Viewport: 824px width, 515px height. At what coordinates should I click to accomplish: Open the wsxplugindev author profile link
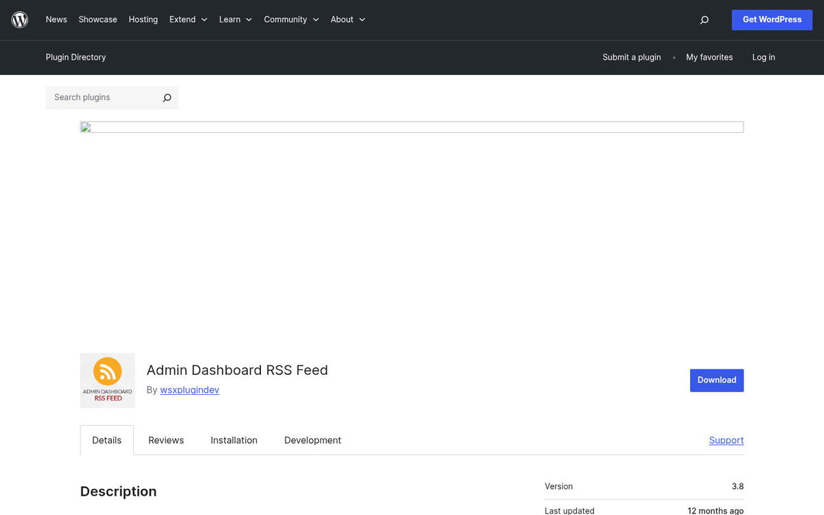190,389
